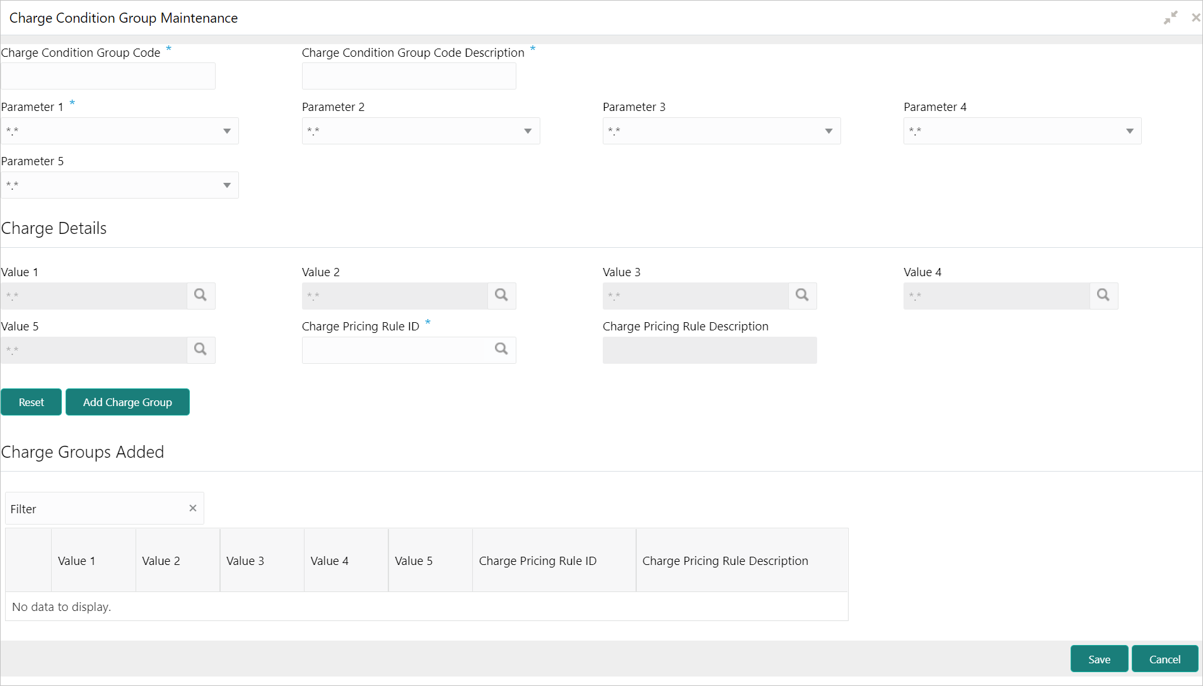
Task: Save the charge condition group
Action: pos(1099,659)
